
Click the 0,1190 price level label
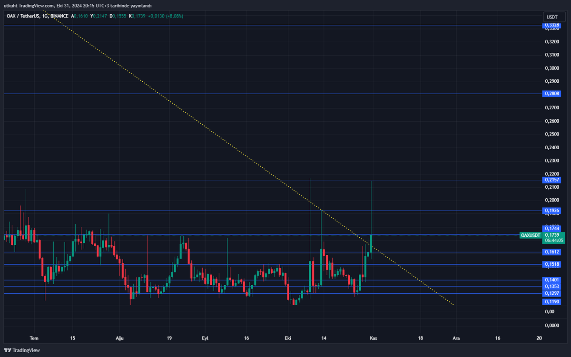click(x=552, y=301)
